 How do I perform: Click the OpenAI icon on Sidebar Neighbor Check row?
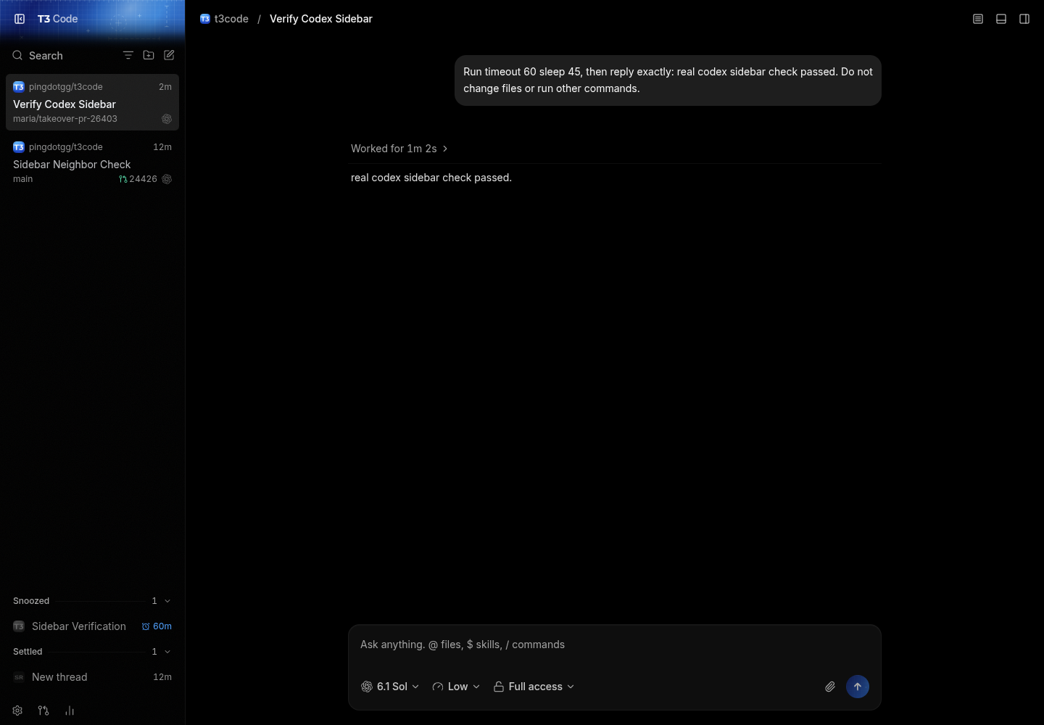coord(167,179)
